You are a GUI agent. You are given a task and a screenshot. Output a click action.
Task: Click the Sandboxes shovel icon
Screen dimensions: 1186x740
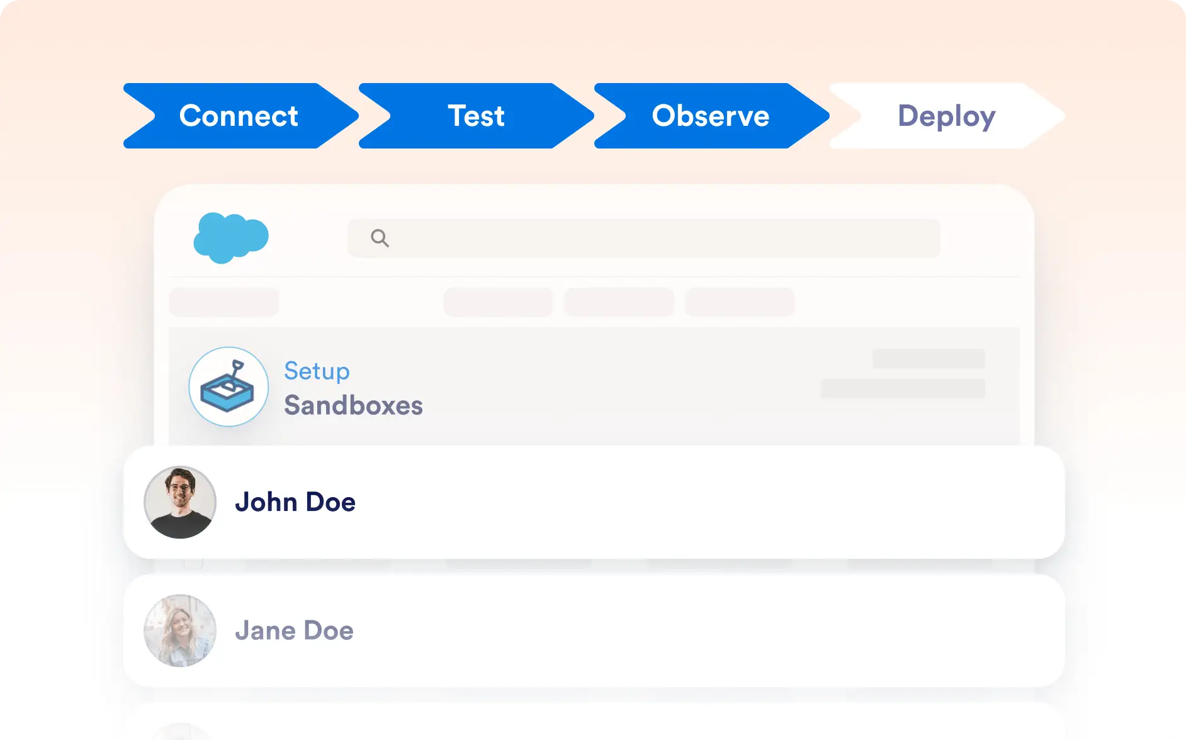tap(229, 386)
